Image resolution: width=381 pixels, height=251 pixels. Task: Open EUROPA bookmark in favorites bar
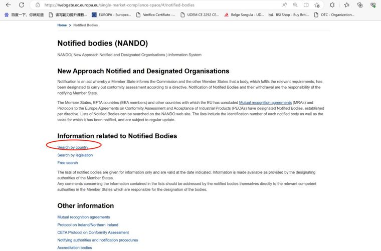click(x=111, y=15)
